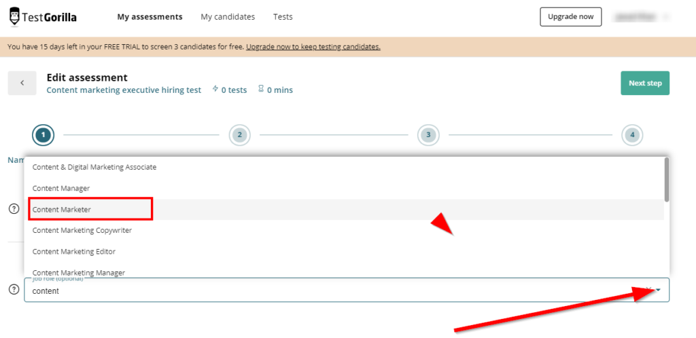
Task: Click the upper help question-mark icon
Action: coord(15,208)
